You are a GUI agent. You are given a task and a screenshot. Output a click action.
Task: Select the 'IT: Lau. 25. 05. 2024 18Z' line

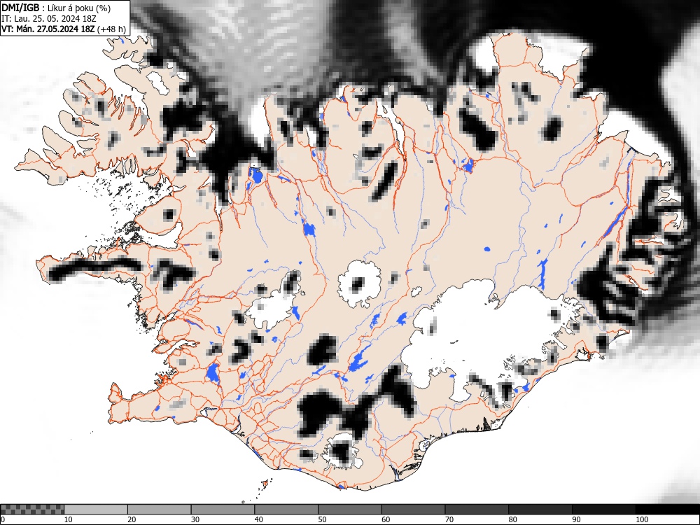49,19
